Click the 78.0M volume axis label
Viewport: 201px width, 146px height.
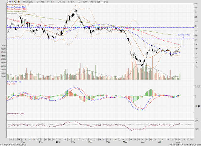click(3, 46)
